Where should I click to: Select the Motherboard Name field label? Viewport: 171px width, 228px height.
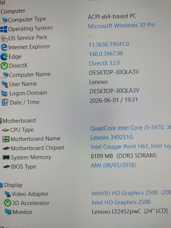(35, 139)
